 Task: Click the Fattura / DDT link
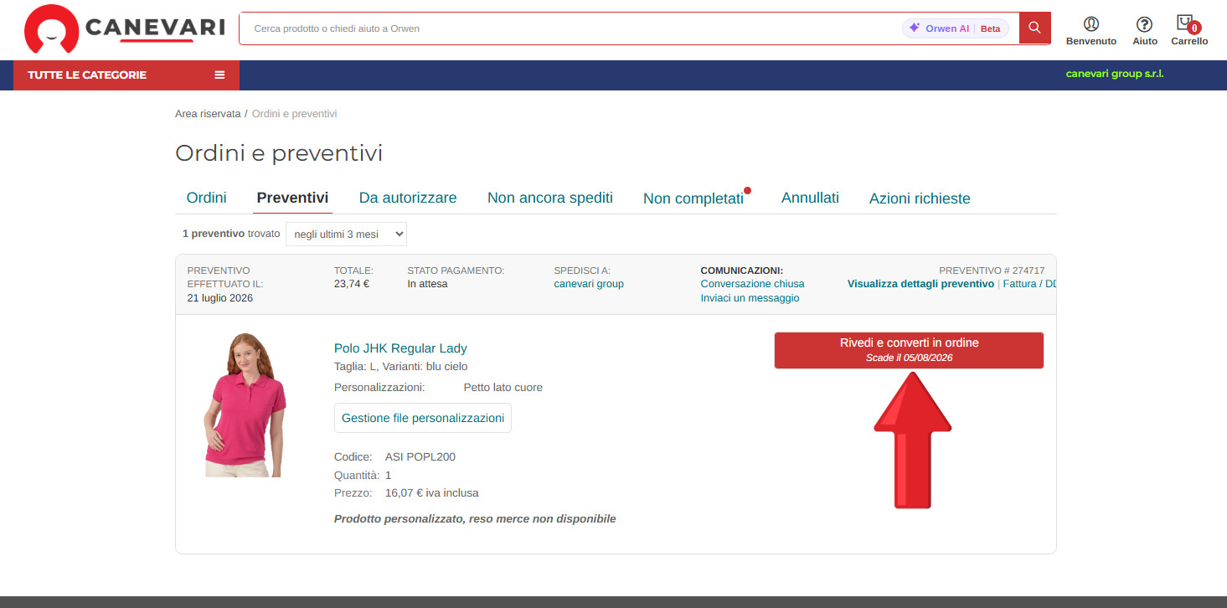coord(1029,284)
